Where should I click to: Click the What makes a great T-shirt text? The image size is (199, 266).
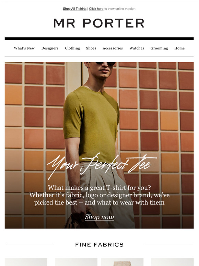pyautogui.click(x=99, y=195)
